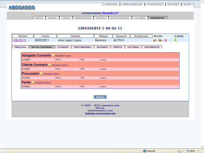Screen dimensions: 204x153
Task: Click SALIR to log out
Action: coord(187,4)
